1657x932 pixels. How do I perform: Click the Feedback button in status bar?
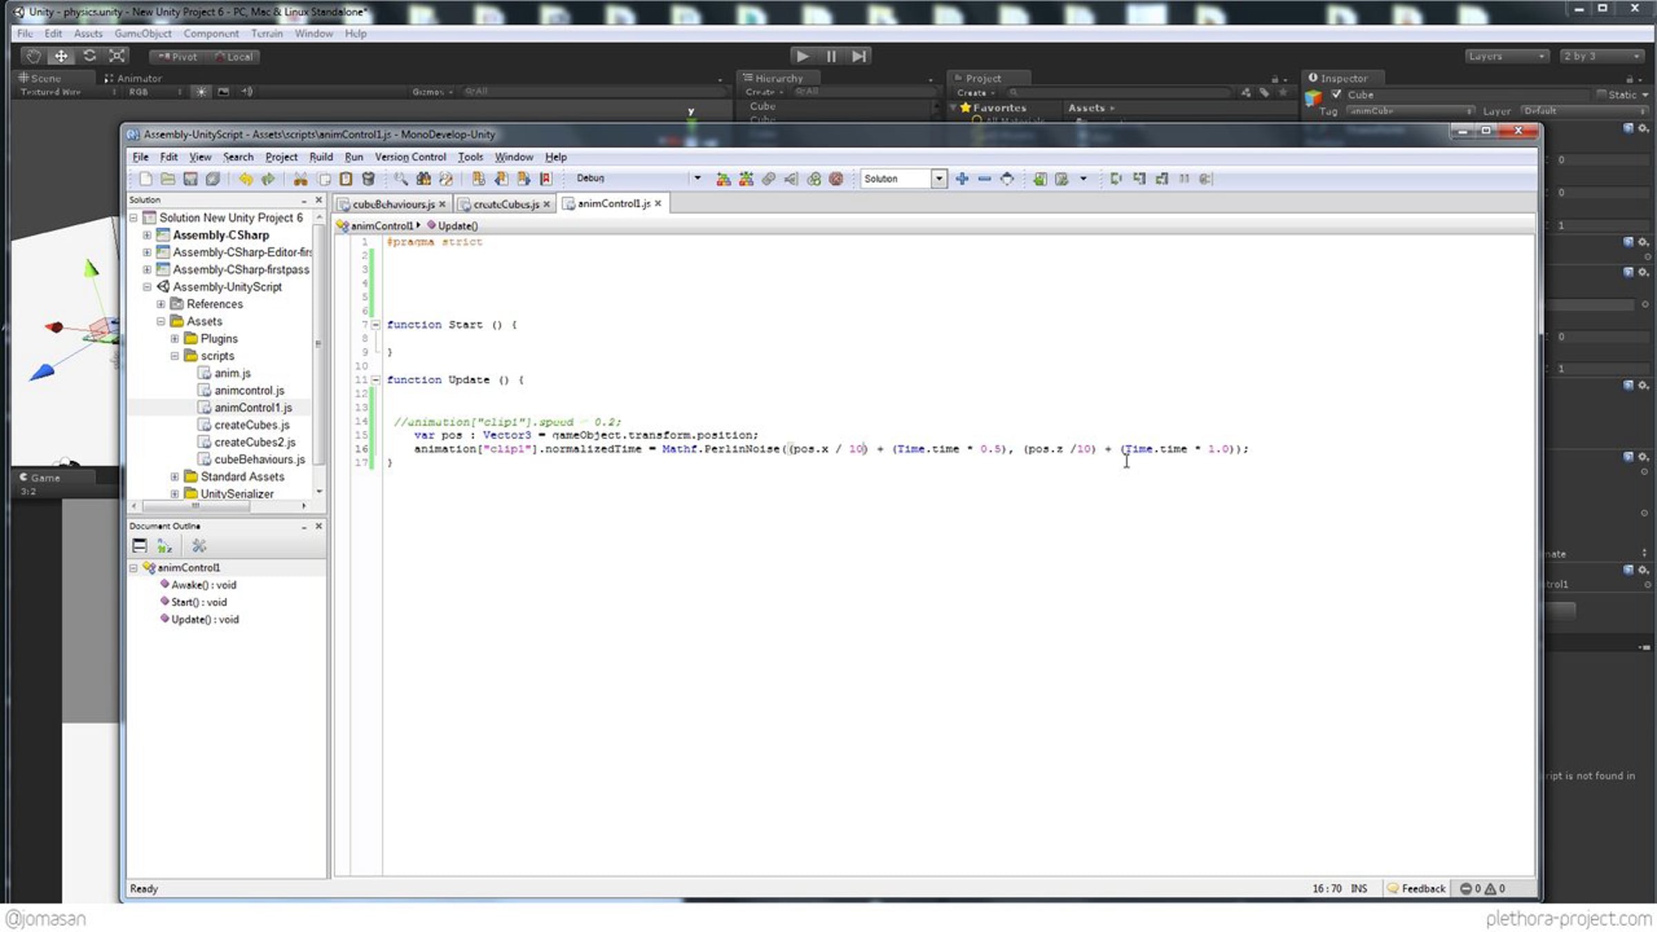[1416, 889]
